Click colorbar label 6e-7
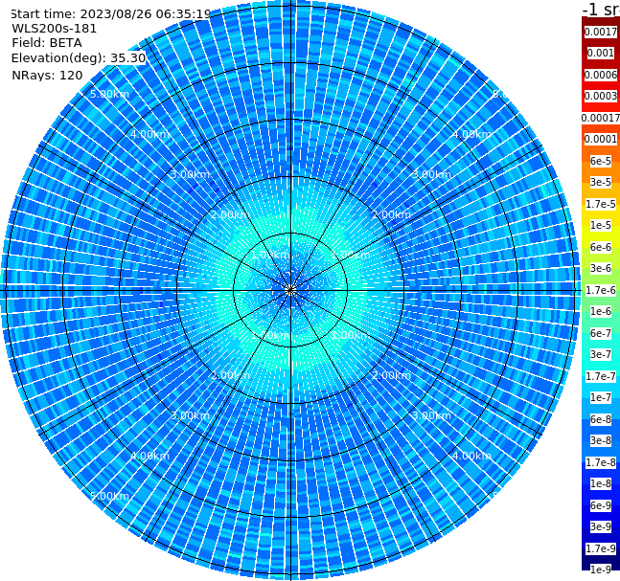Screen dimensions: 620x581 pos(601,333)
